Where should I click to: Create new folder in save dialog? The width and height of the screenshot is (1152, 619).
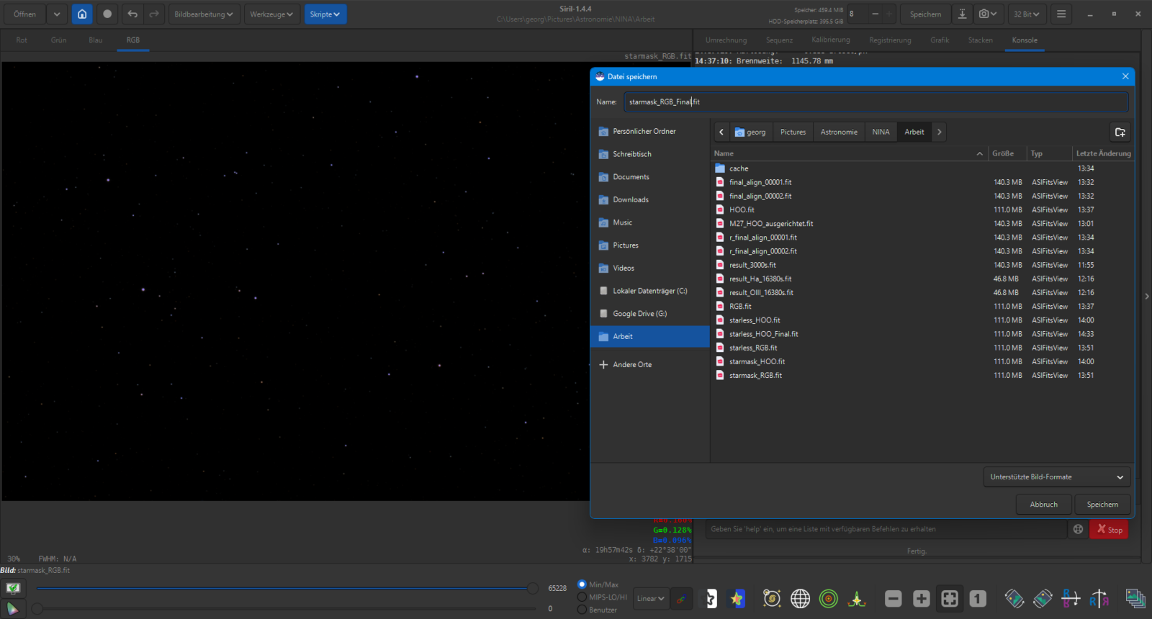(x=1120, y=132)
